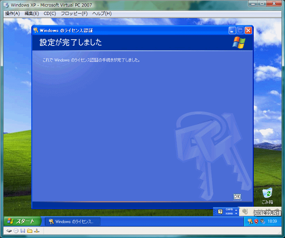Click the keys icon in activation title bar
Screen dimensions: 285x238
click(36, 30)
